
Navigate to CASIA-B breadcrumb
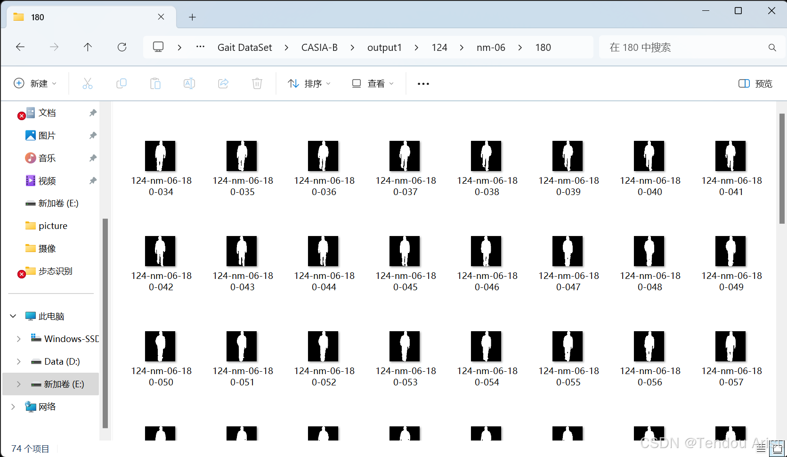[319, 48]
